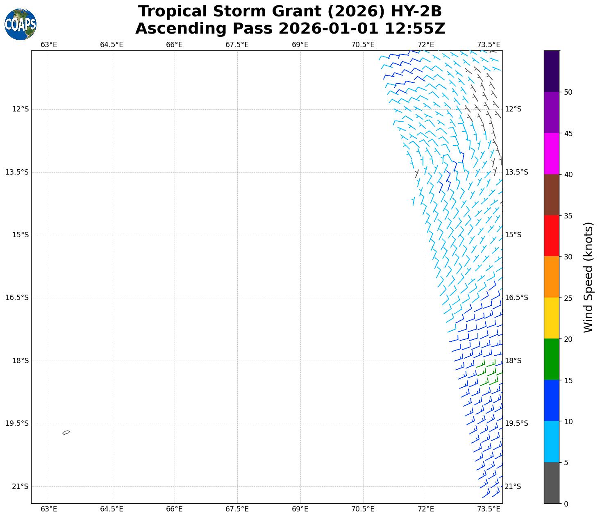
Task: Select the red 30-35 knot colorbar segment
Action: pyautogui.click(x=551, y=236)
